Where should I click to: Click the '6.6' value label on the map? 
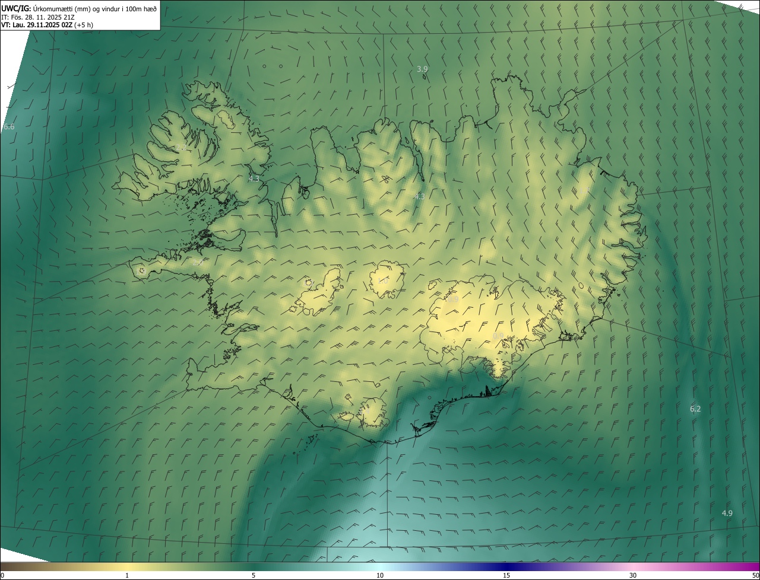coord(9,127)
